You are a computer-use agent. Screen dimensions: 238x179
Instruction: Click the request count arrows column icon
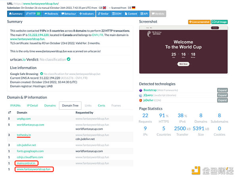[x=10, y=112]
